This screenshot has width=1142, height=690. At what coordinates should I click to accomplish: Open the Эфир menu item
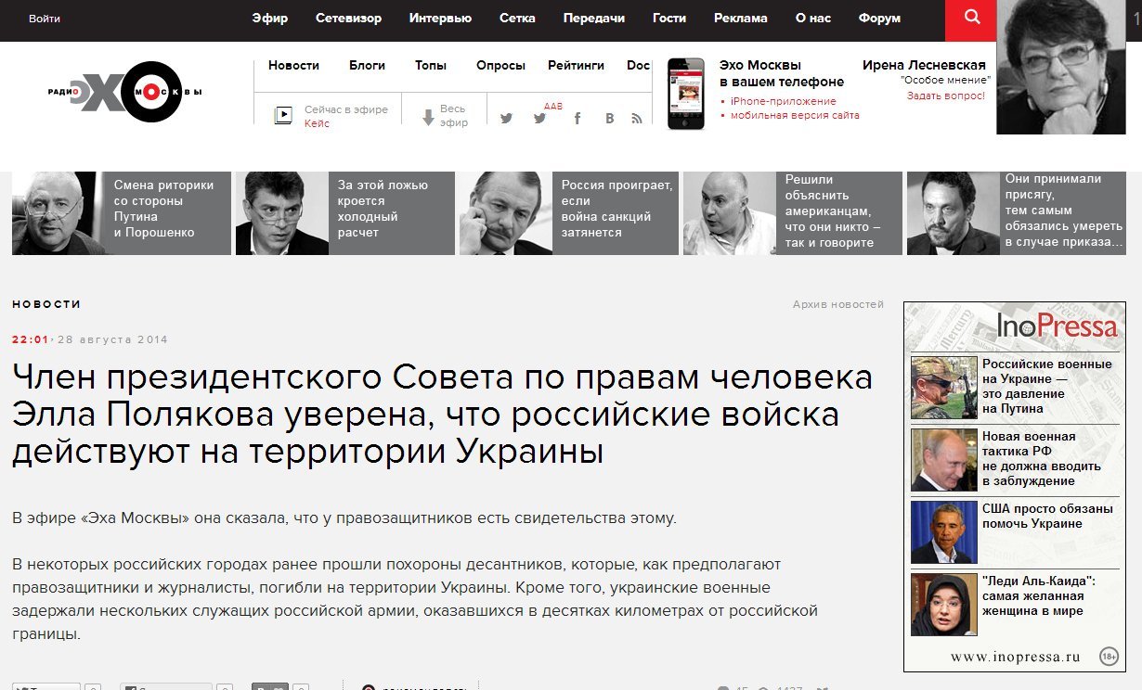click(x=270, y=19)
